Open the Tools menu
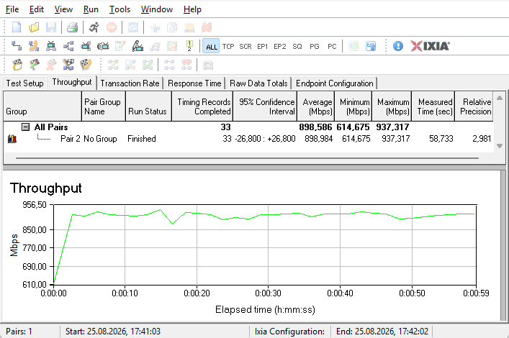 tap(120, 9)
